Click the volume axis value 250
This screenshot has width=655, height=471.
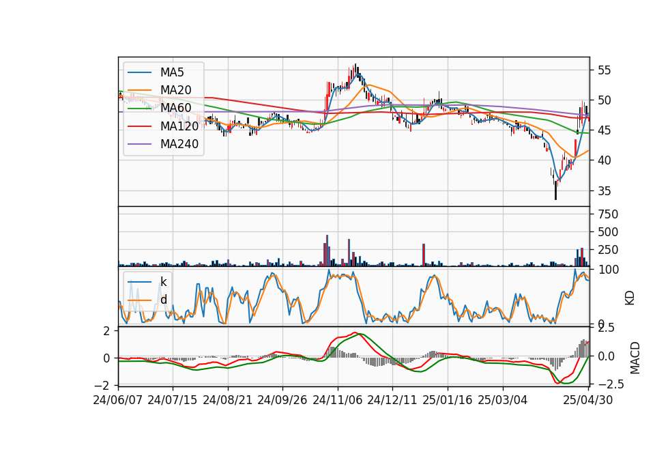click(608, 250)
